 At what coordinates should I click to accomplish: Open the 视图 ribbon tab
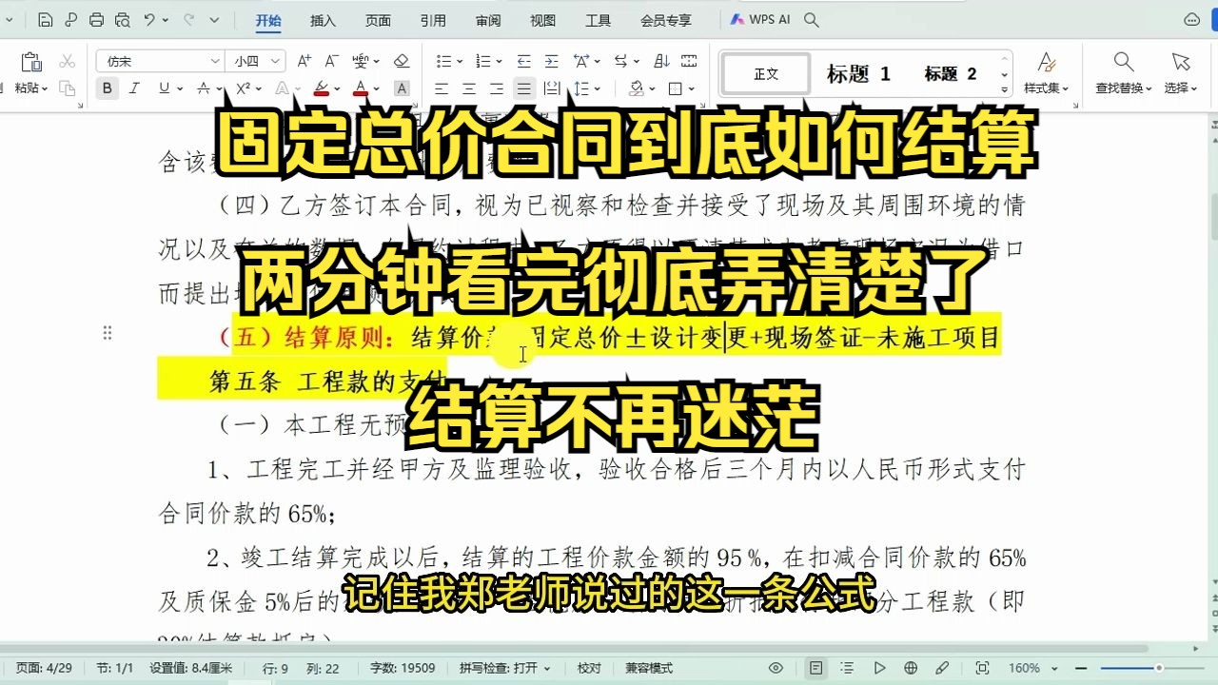pyautogui.click(x=543, y=20)
